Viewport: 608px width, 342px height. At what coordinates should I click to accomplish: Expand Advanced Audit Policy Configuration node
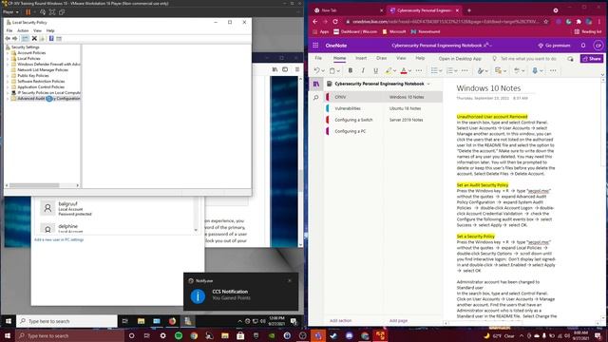coord(8,99)
